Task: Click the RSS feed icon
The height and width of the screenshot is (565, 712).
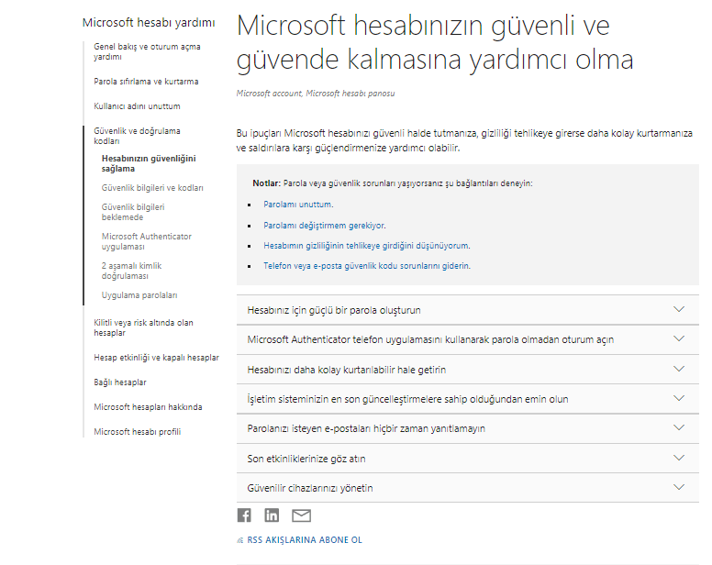Action: (240, 540)
